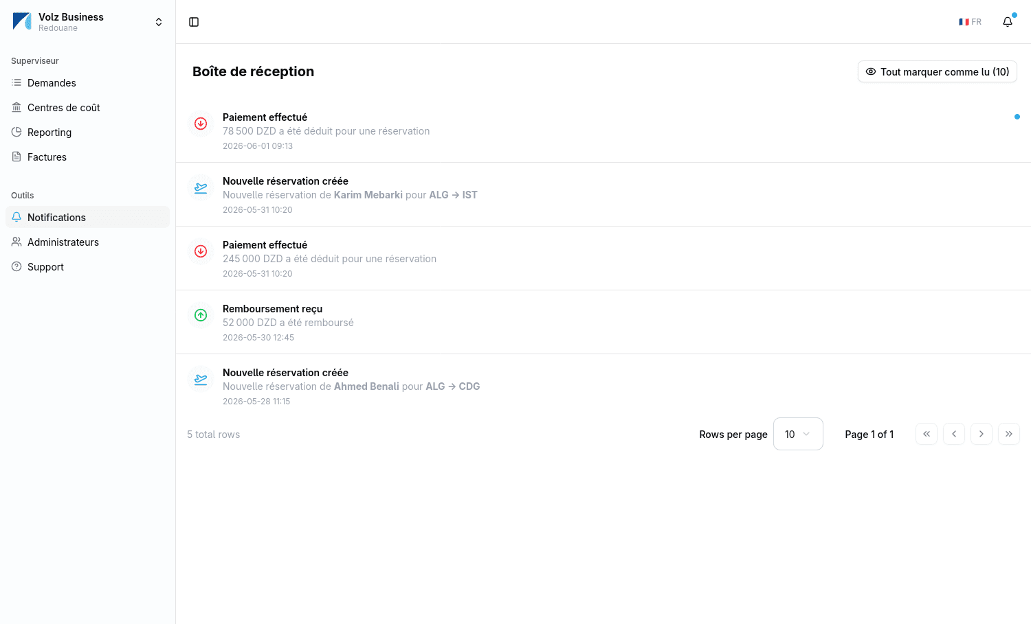Open the 245 000 DZD a été déduit notification
The height and width of the screenshot is (624, 1031).
pyautogui.click(x=603, y=258)
